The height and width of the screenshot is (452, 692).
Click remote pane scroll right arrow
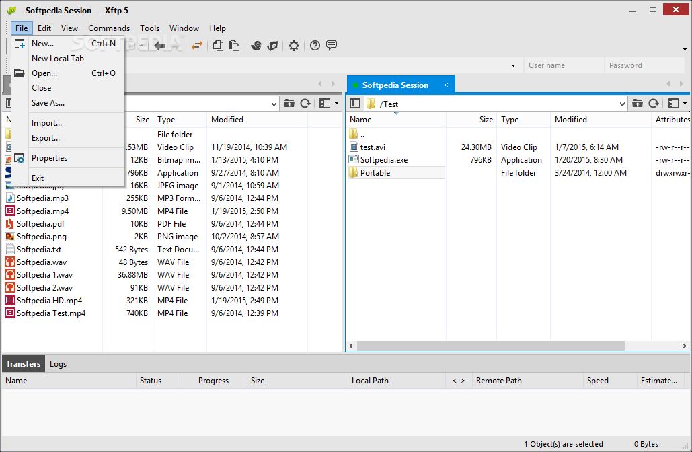tap(685, 346)
